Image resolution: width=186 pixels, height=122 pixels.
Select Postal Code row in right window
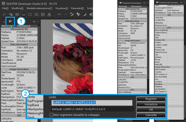coord(169,50)
